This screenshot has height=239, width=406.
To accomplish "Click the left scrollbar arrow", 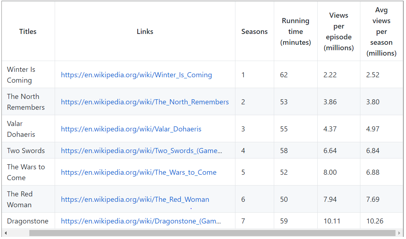I will [x=5, y=233].
